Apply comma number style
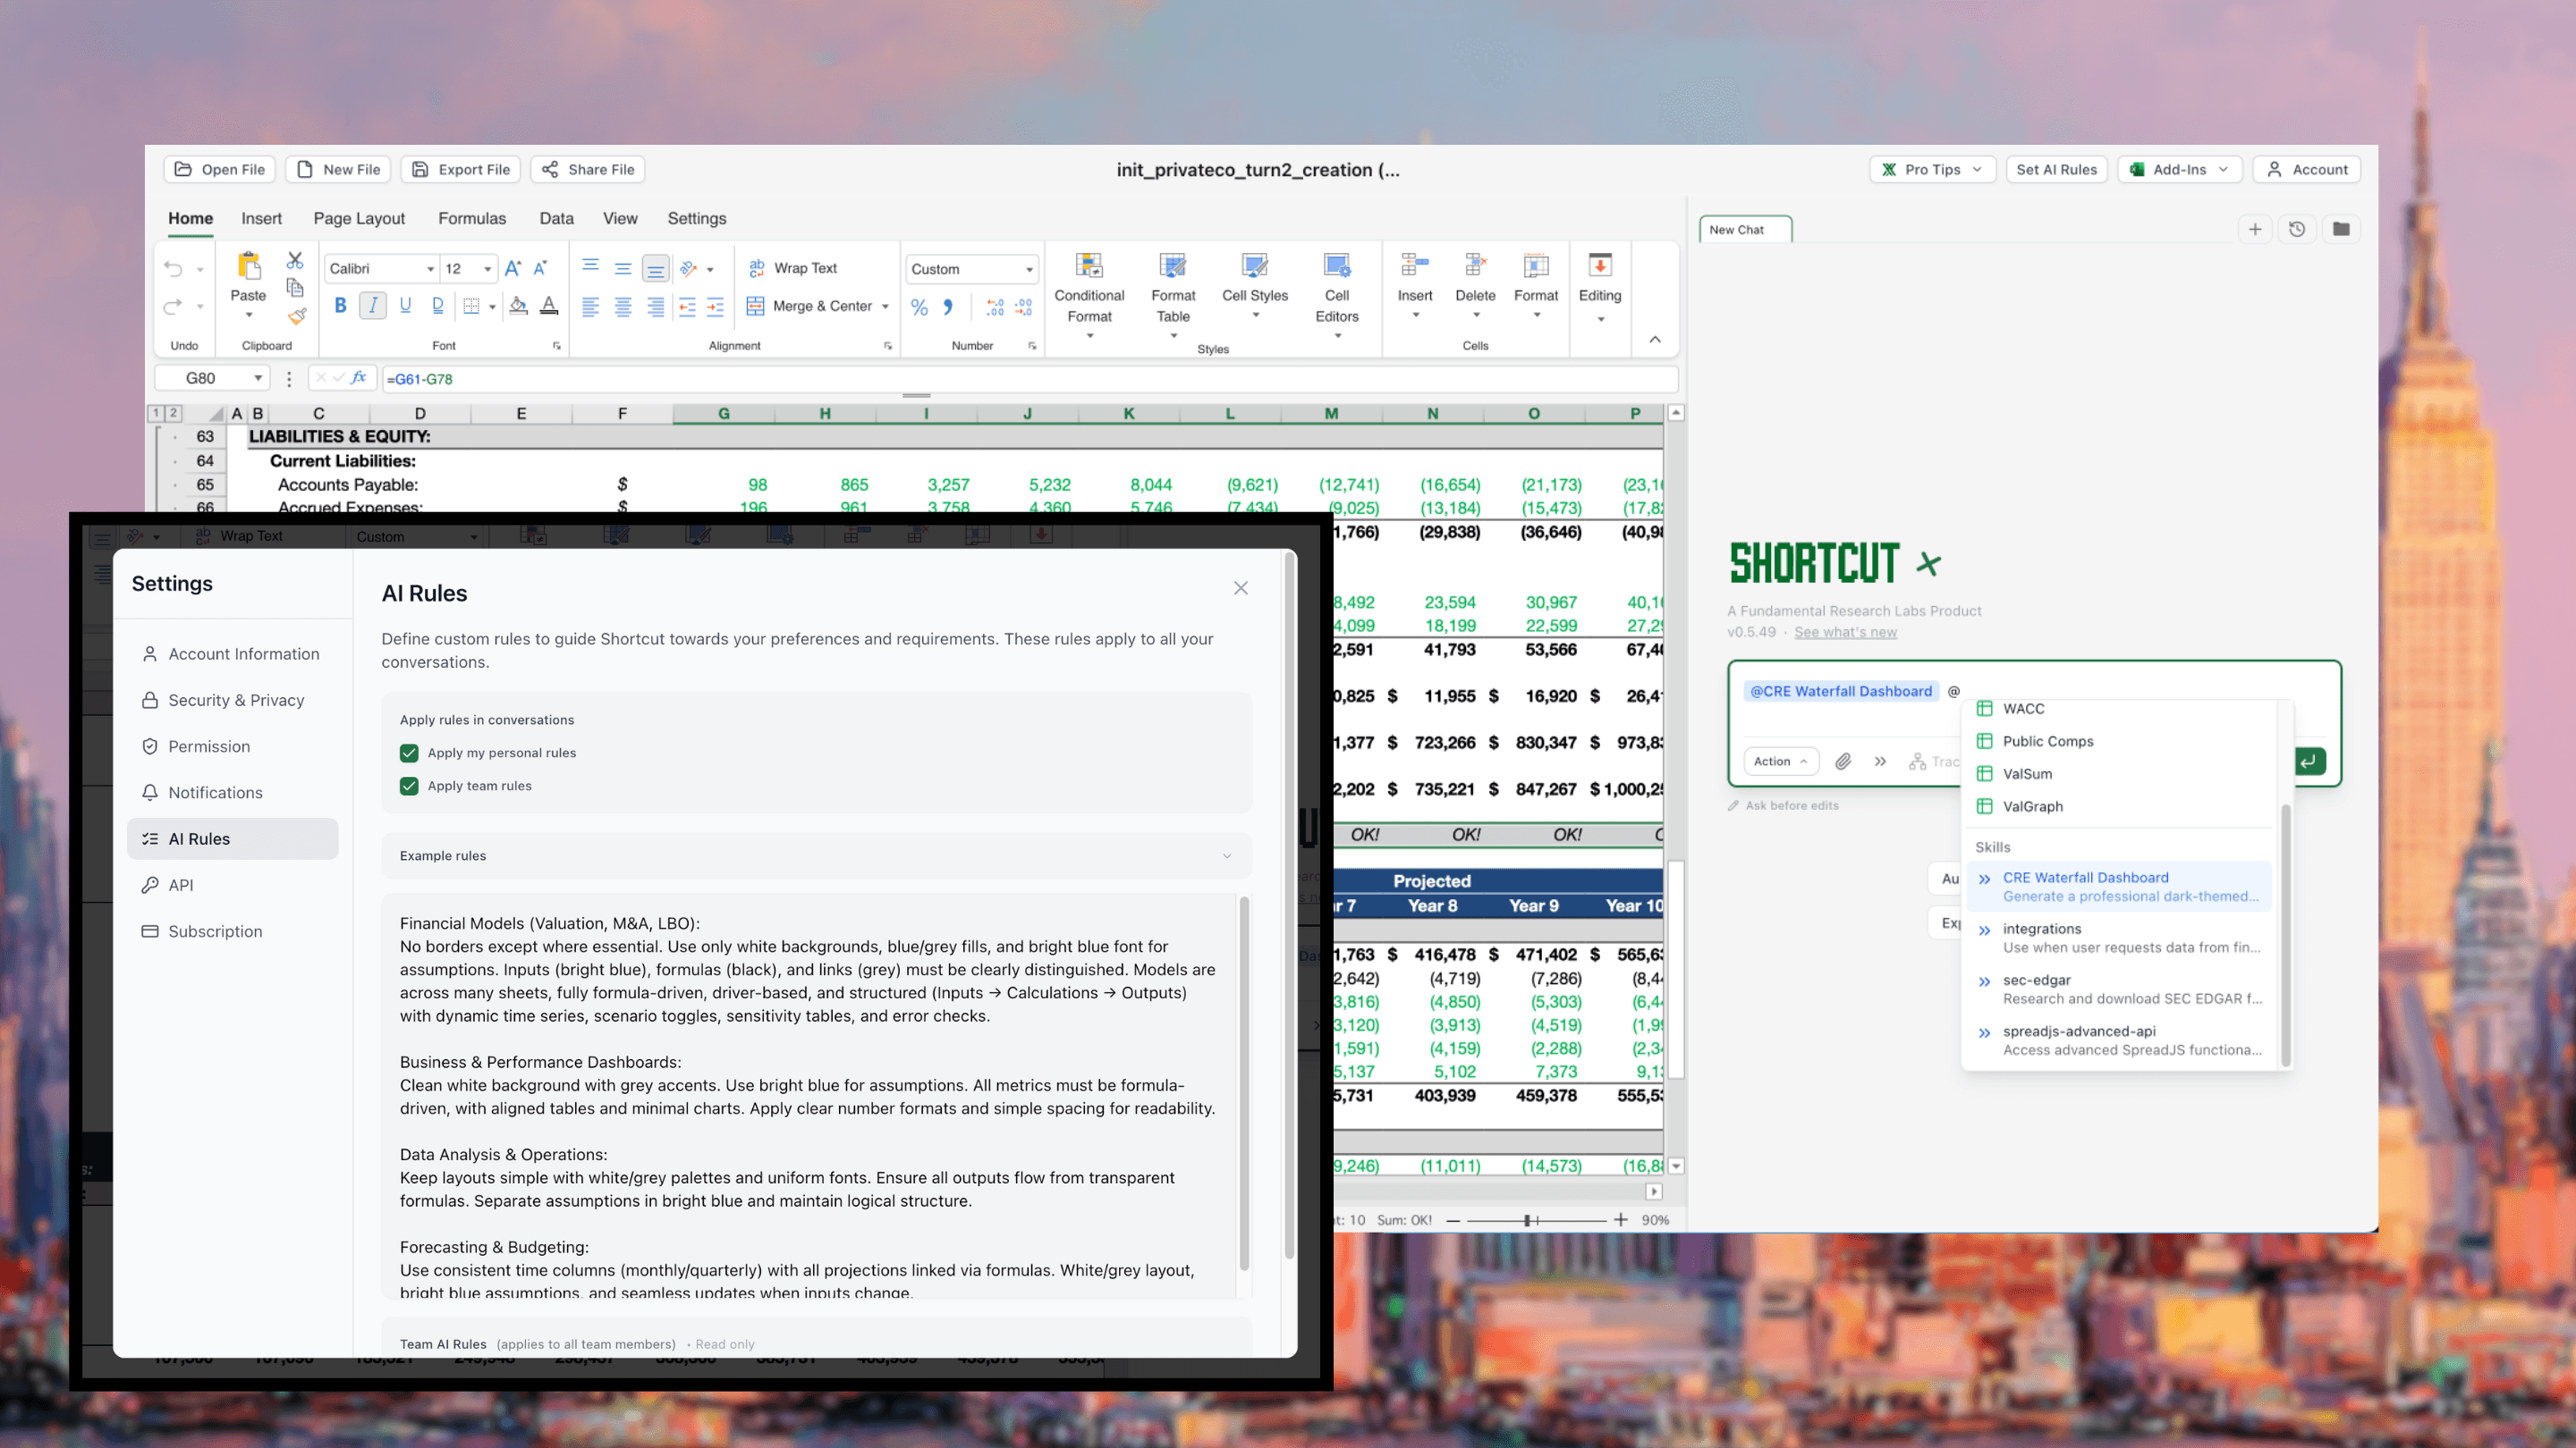This screenshot has height=1448, width=2576. tap(948, 307)
